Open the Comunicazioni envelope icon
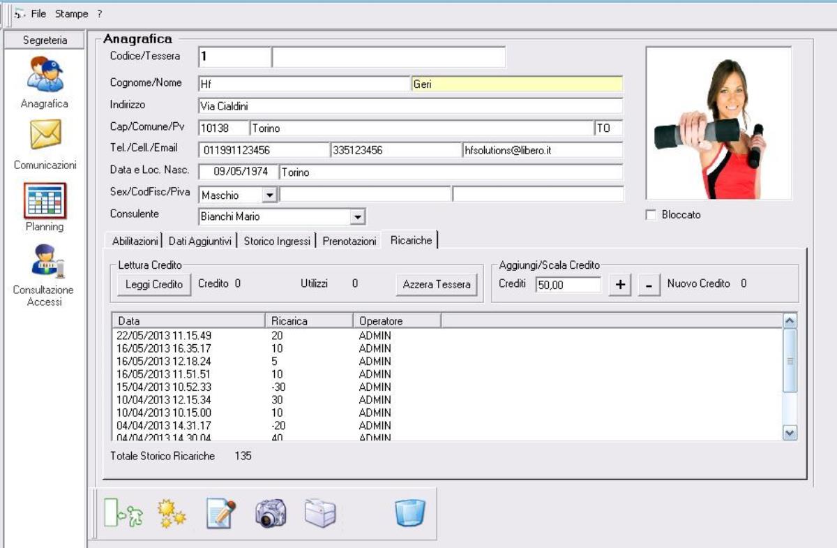Viewport: 837px width, 548px height. (x=45, y=135)
